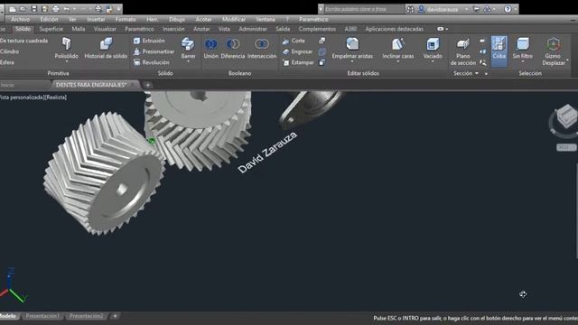Use the Estampar imprint tool
This screenshot has height=325, width=578.
point(298,62)
